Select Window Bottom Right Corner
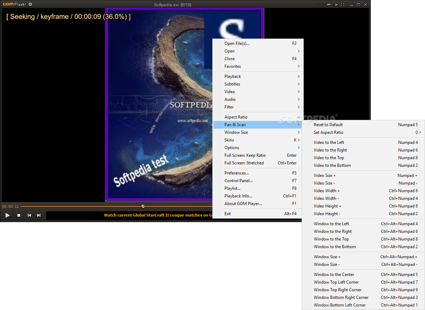This screenshot has width=425, height=310. (x=363, y=297)
